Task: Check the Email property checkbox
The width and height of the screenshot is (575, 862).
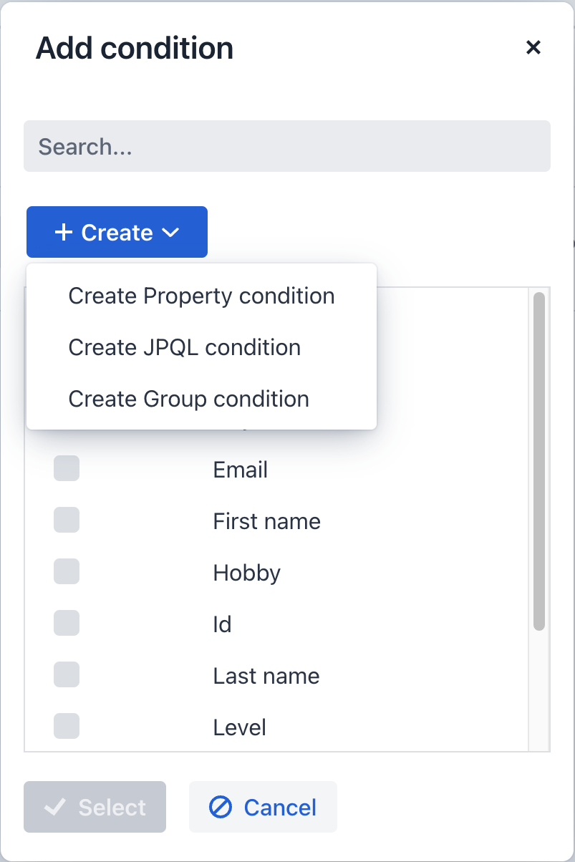Action: tap(66, 468)
